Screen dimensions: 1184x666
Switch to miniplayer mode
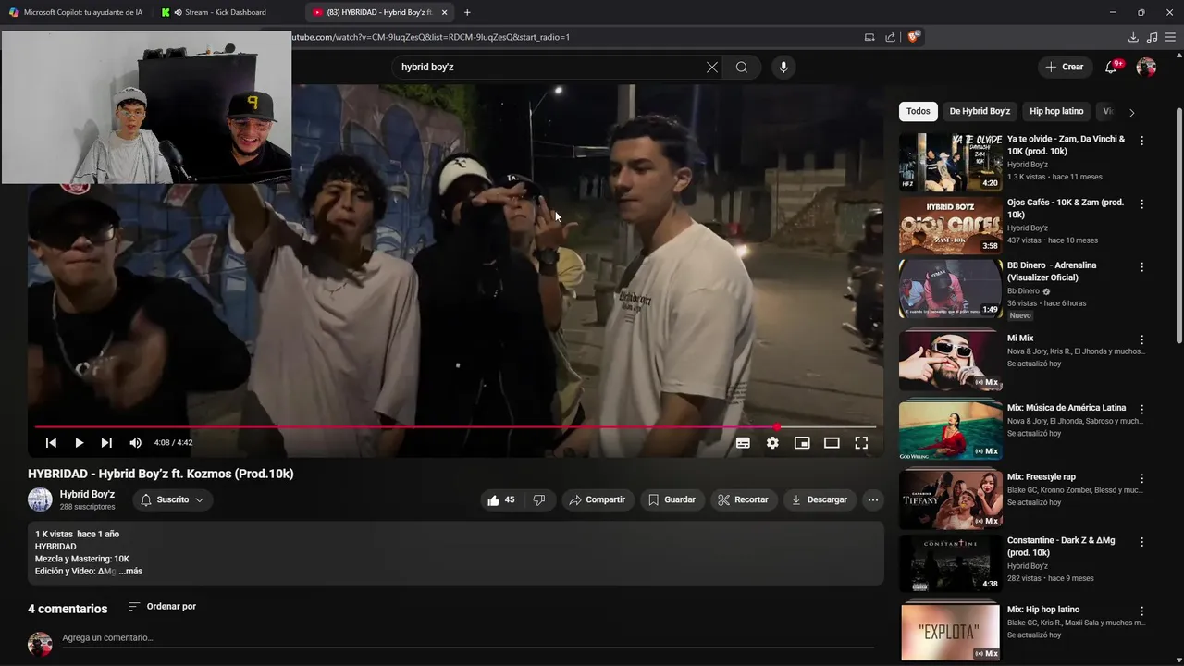pyautogui.click(x=802, y=443)
